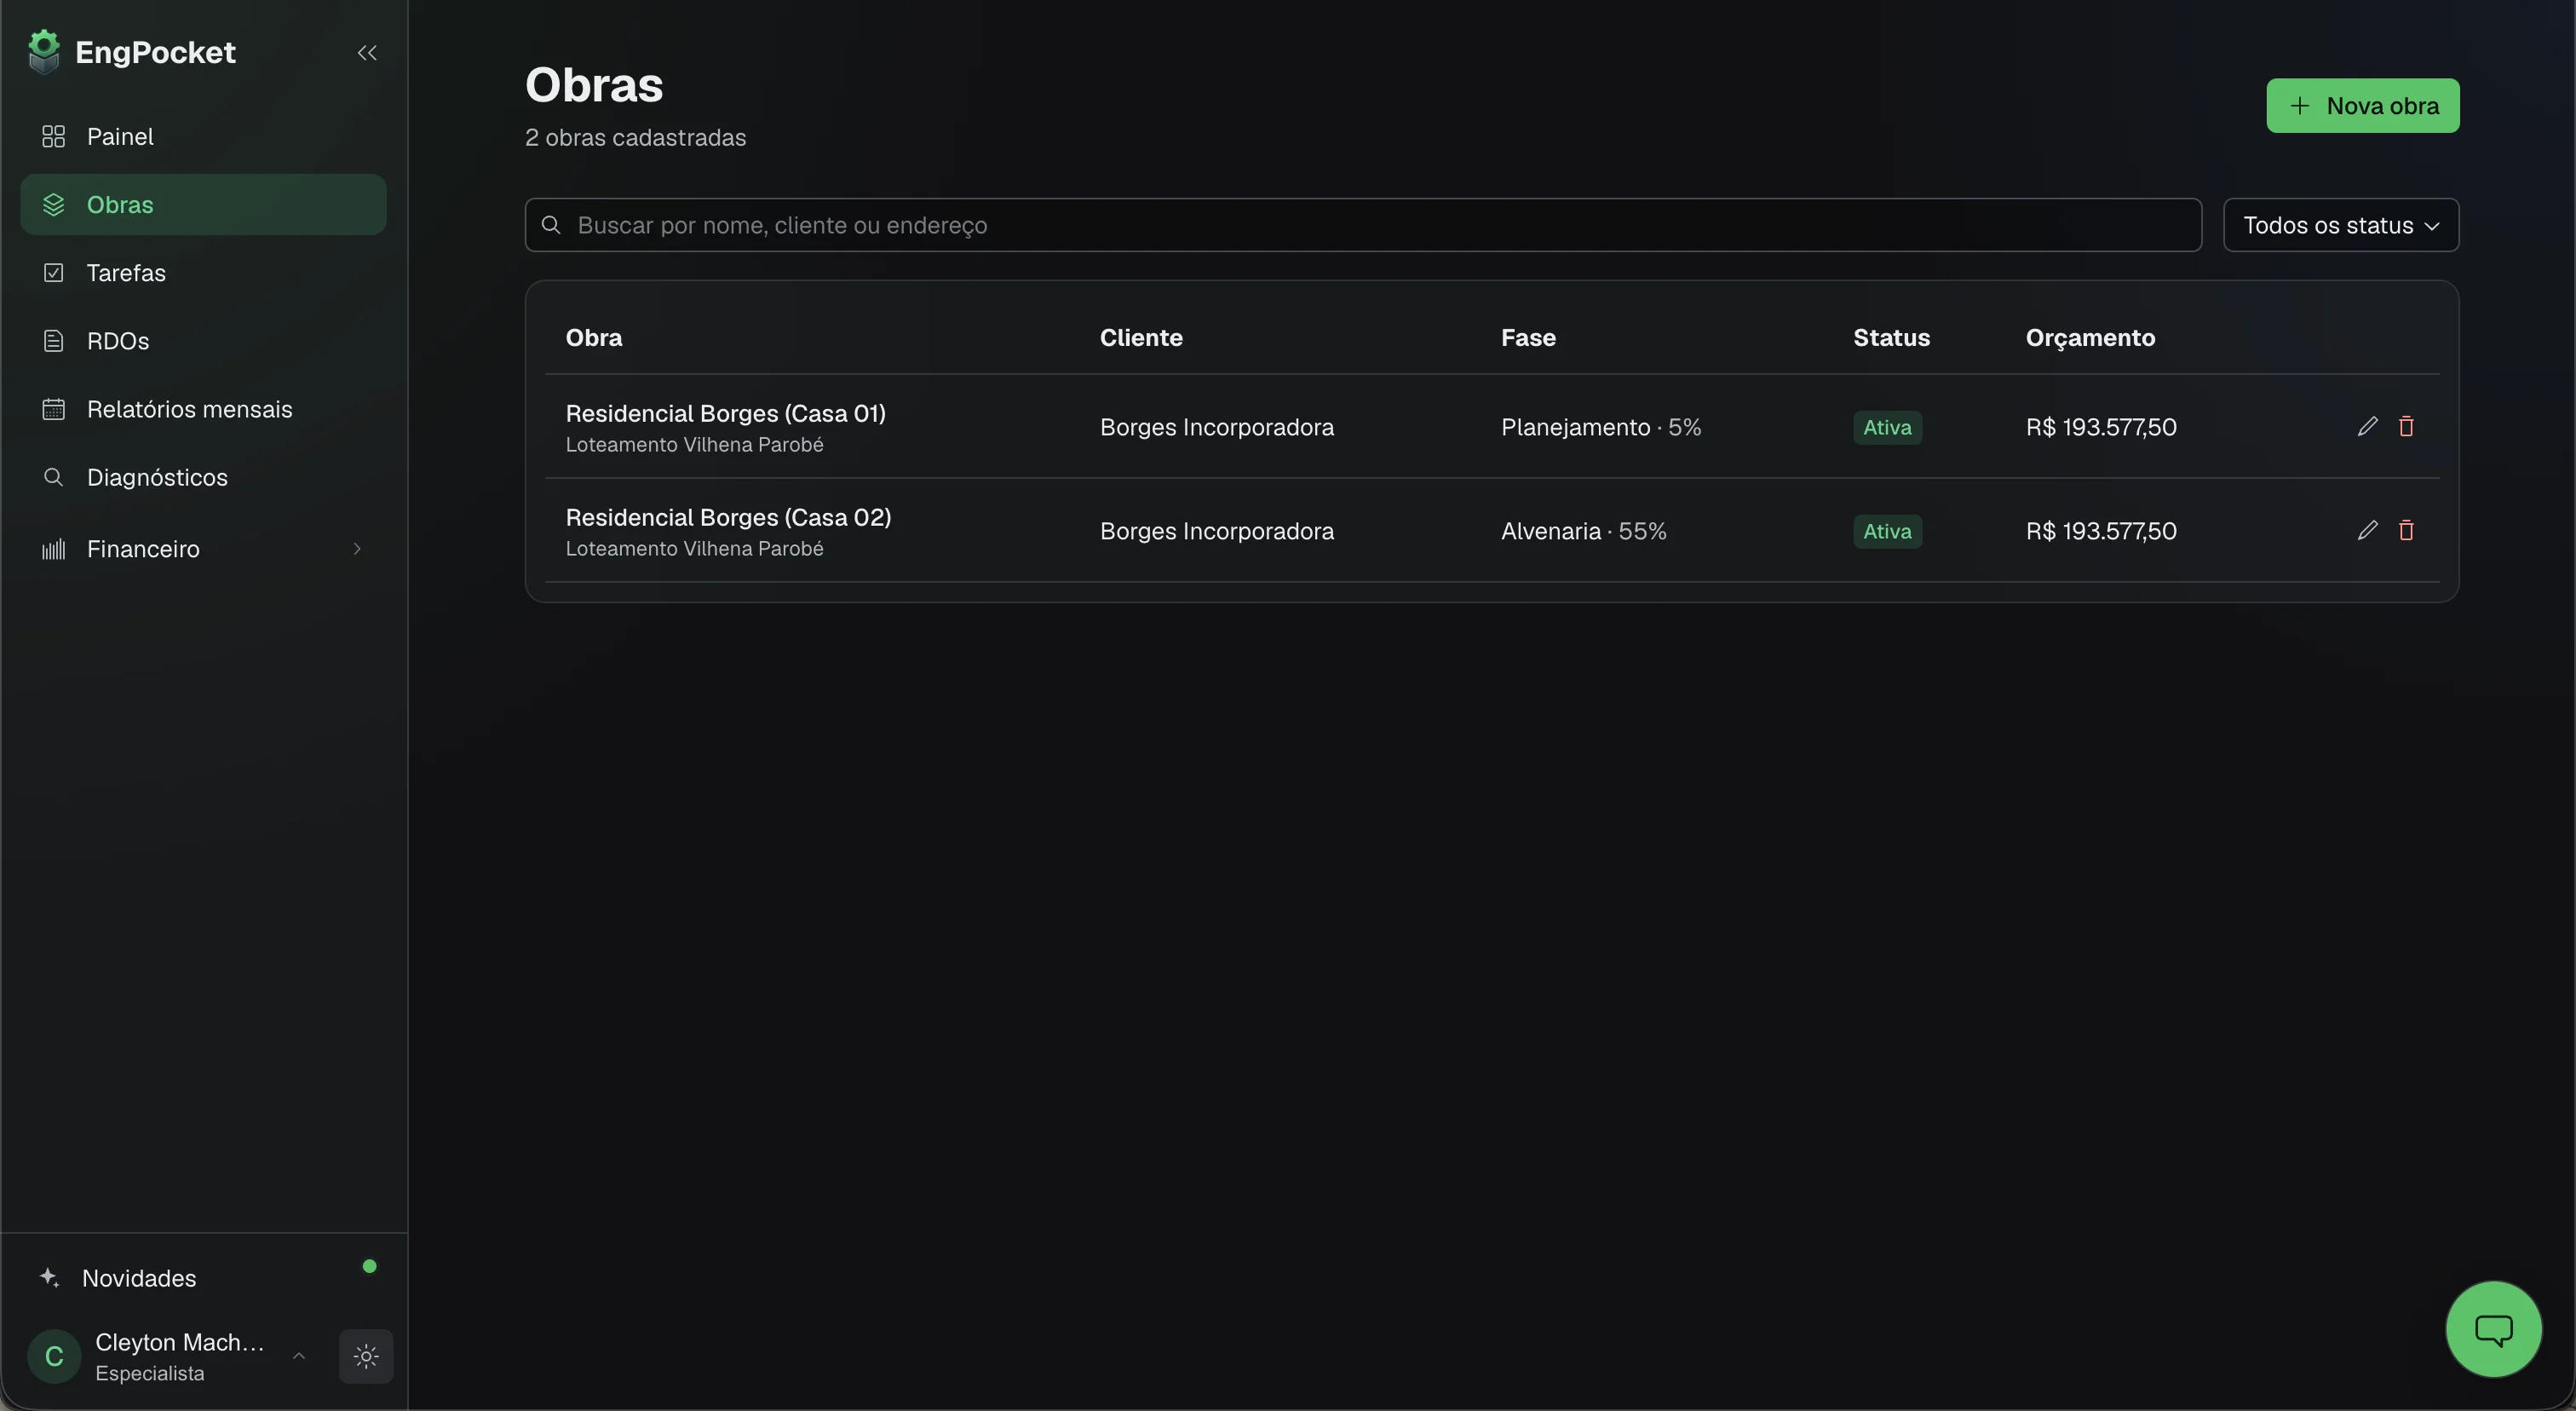2576x1411 pixels.
Task: Click the Ativa badge for Casa 02
Action: click(1887, 532)
